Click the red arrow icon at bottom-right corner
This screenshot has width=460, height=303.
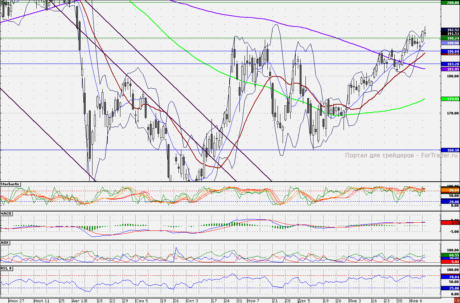tap(456, 300)
